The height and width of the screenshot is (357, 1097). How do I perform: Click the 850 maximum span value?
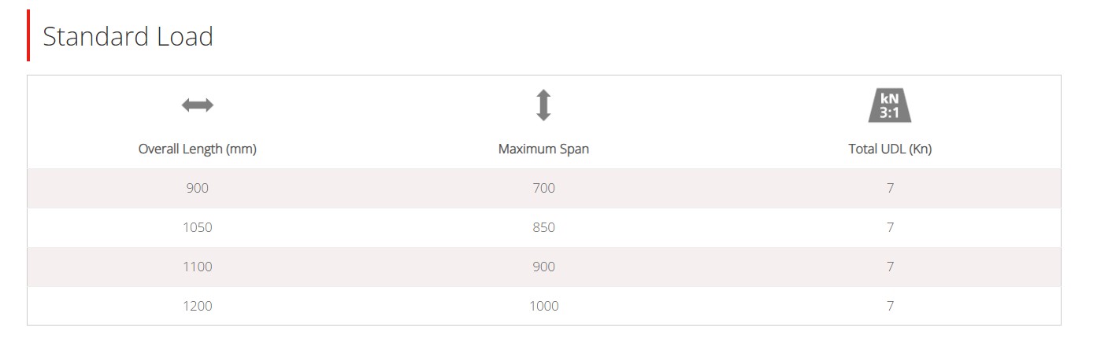click(x=543, y=227)
